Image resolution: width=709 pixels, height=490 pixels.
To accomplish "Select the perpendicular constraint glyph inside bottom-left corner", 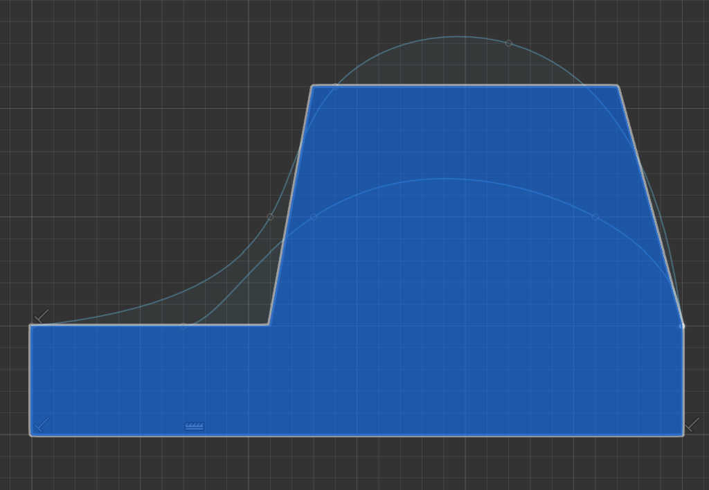I will (42, 424).
